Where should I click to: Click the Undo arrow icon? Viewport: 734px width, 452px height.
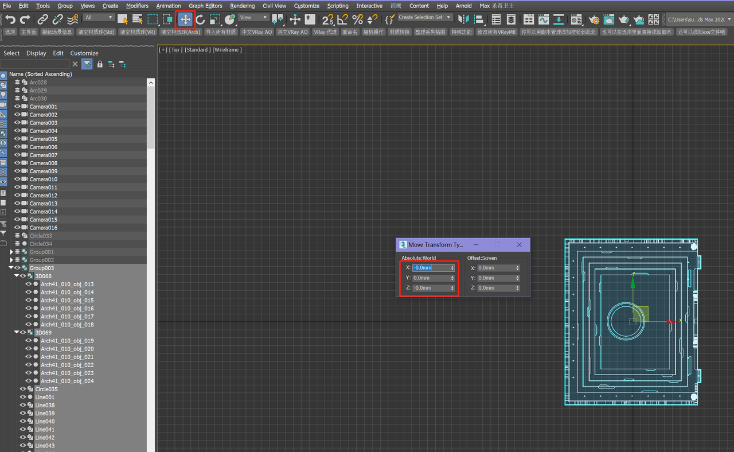click(x=10, y=20)
